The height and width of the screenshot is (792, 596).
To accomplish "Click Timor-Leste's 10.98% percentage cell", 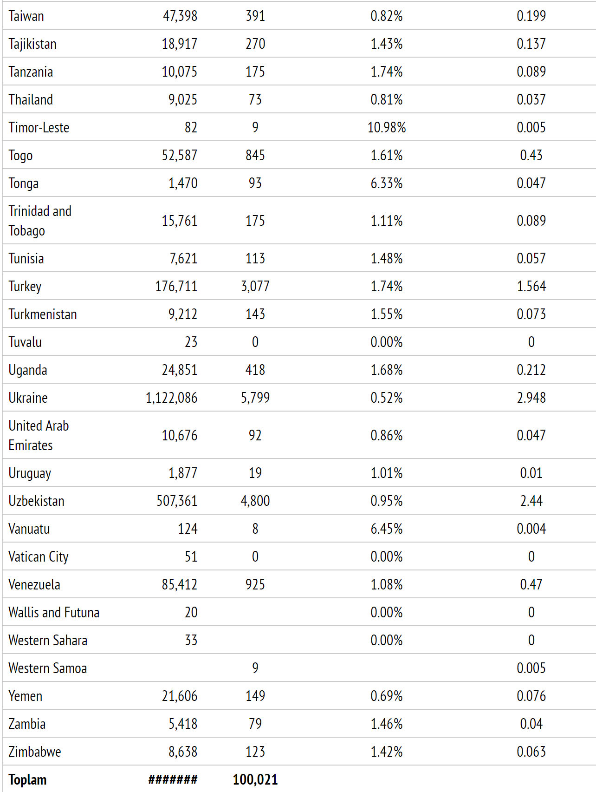I will (386, 128).
